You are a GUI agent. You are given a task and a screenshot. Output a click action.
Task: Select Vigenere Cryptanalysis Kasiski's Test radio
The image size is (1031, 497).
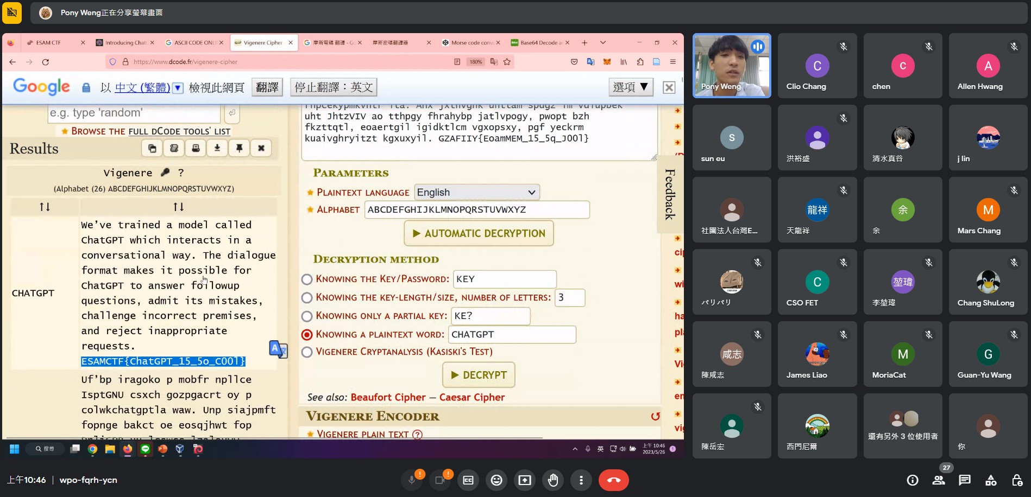[x=307, y=352]
